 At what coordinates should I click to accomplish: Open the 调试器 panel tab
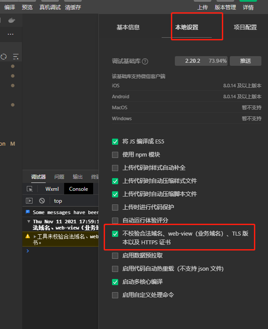tap(39, 177)
